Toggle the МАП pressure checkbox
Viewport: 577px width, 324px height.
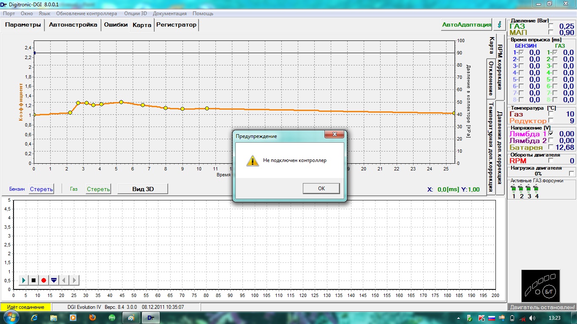(x=550, y=32)
